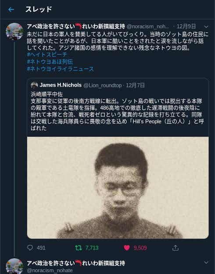Open James H.Nichols small avatar in quoted tweet
The height and width of the screenshot is (274, 215).
click(34, 85)
